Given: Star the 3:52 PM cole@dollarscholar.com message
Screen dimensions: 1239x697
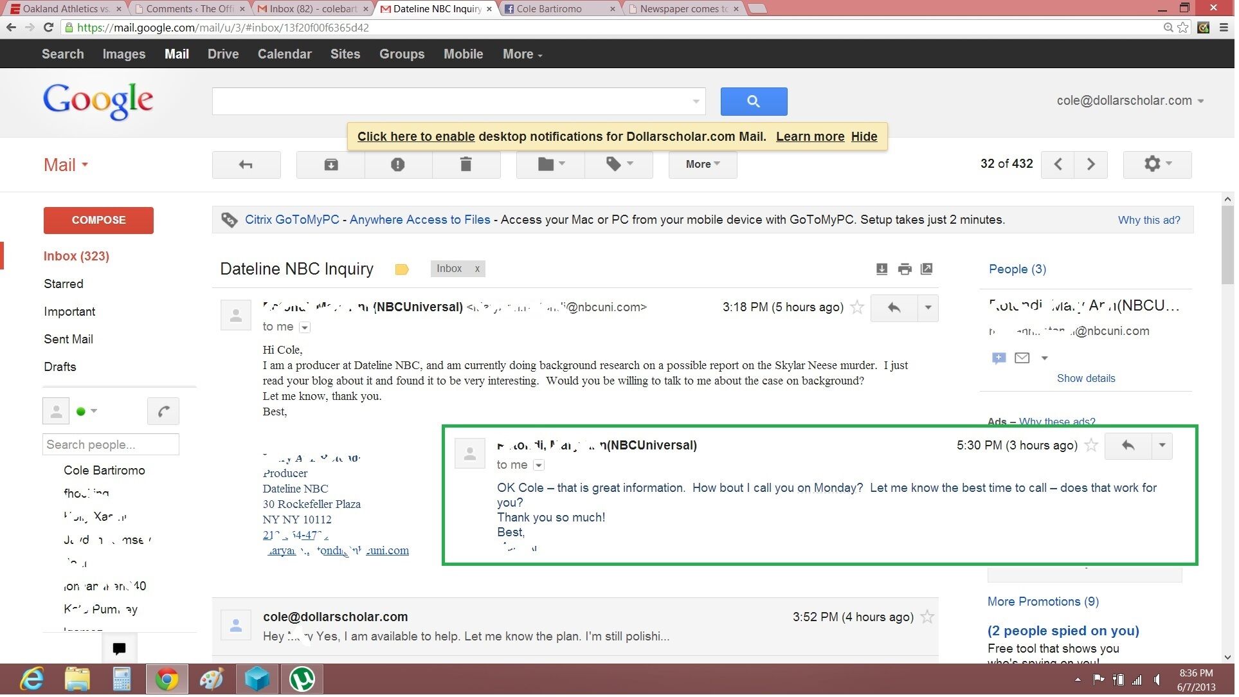Looking at the screenshot, I should (x=931, y=619).
